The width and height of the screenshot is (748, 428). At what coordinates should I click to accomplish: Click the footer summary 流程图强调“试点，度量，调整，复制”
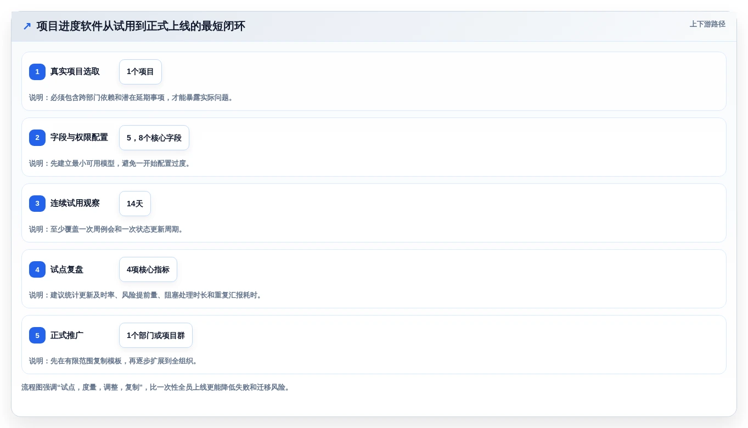[156, 387]
